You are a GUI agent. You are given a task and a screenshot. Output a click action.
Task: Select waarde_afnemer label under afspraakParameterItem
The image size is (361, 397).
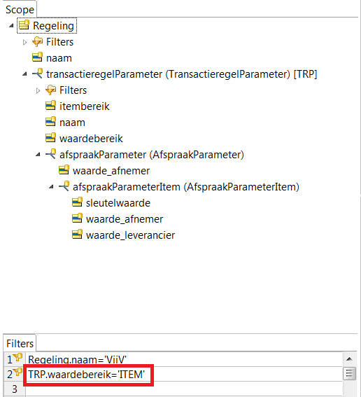tap(125, 219)
